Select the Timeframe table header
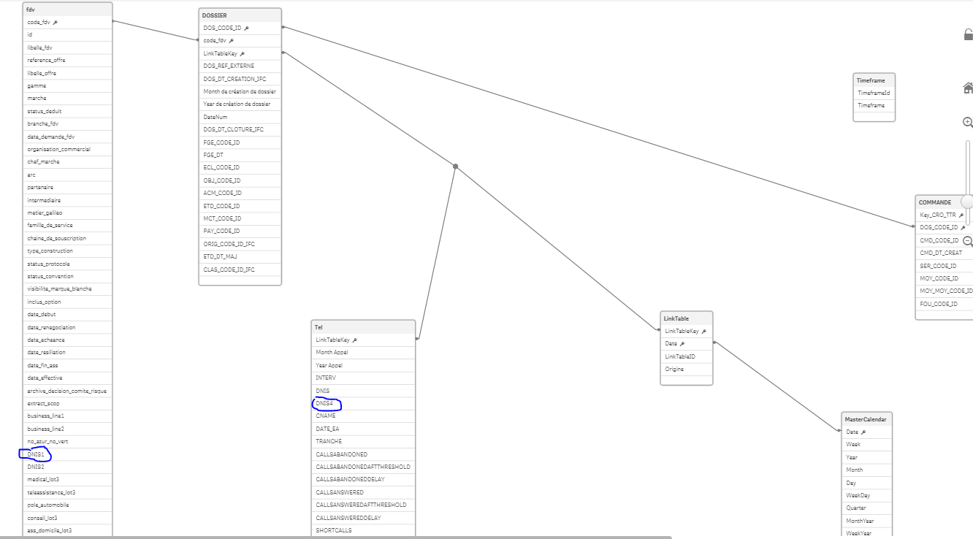Image resolution: width=973 pixels, height=539 pixels. point(874,80)
